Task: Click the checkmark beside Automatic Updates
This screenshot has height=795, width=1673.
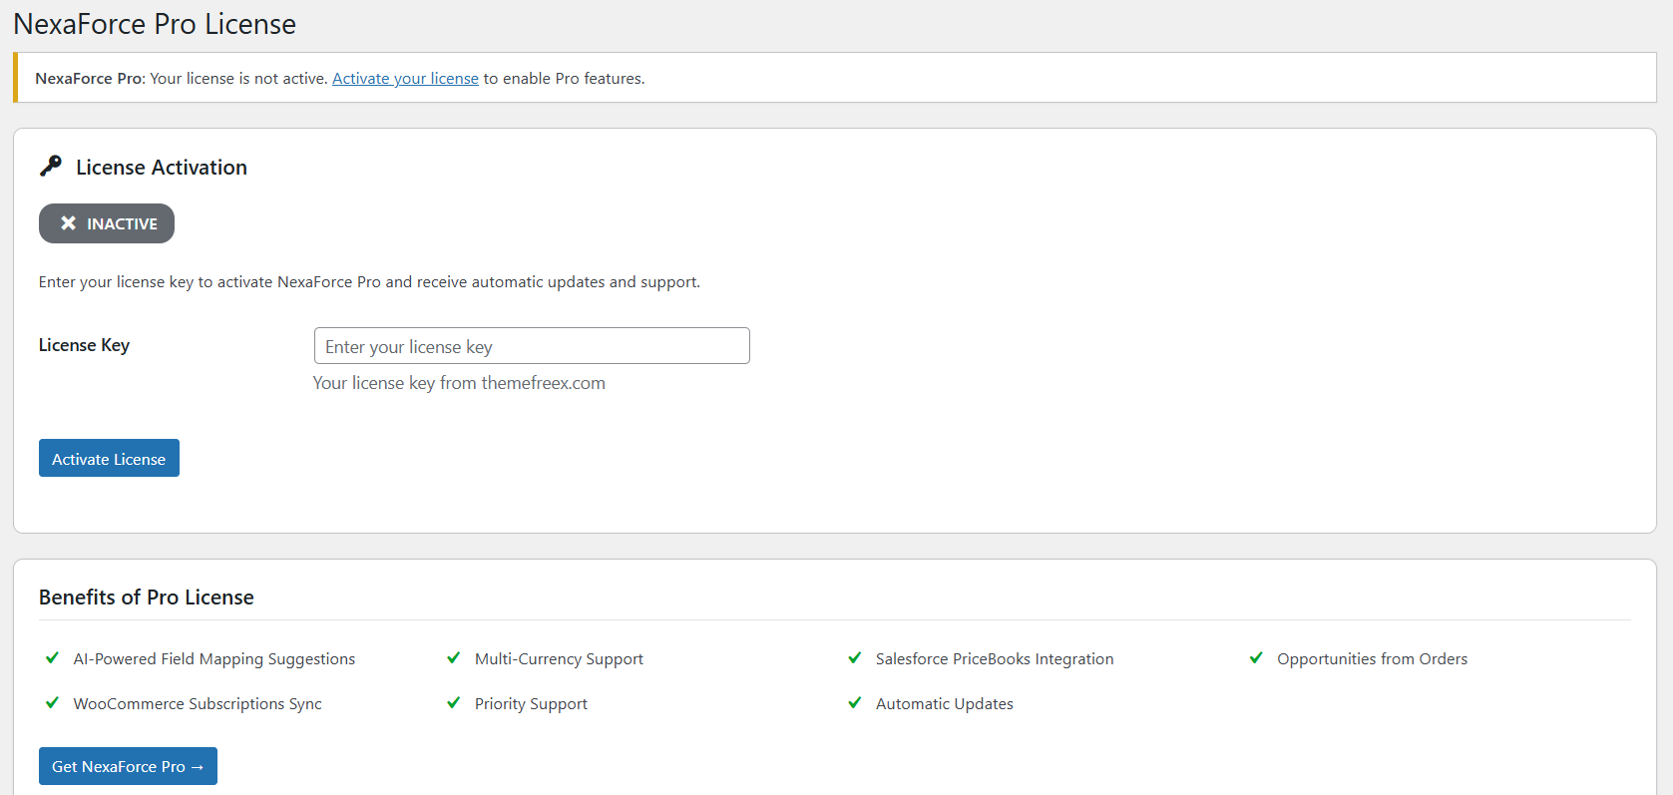Action: [855, 703]
